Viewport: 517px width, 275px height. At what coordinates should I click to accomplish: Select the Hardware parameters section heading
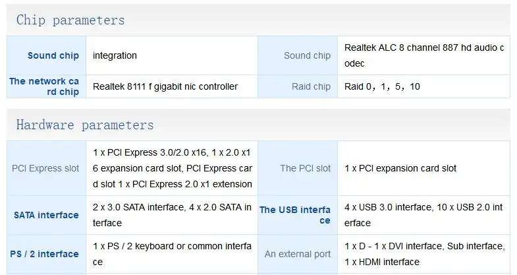pos(85,125)
